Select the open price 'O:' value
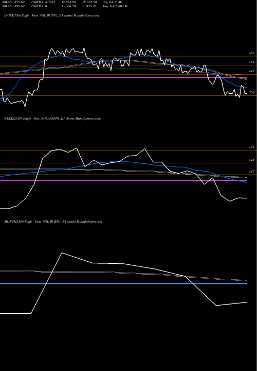The height and width of the screenshot is (371, 257). click(68, 2)
